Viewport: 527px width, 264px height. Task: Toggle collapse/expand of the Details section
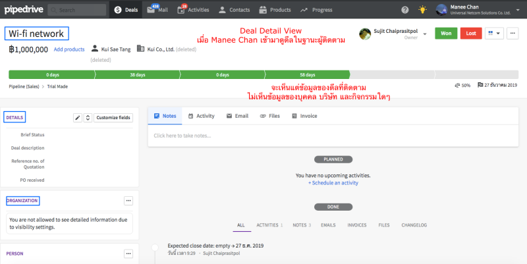coord(88,118)
